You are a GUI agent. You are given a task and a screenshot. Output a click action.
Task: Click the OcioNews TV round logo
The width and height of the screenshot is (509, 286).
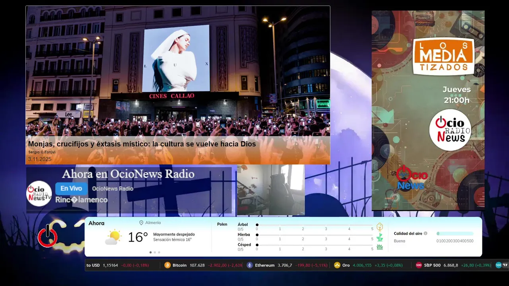(x=39, y=193)
